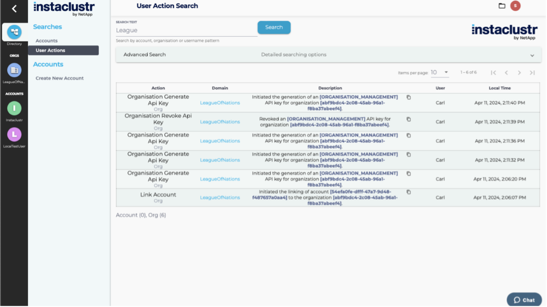The width and height of the screenshot is (547, 307).
Task: Go to last page of results
Action: 533,73
